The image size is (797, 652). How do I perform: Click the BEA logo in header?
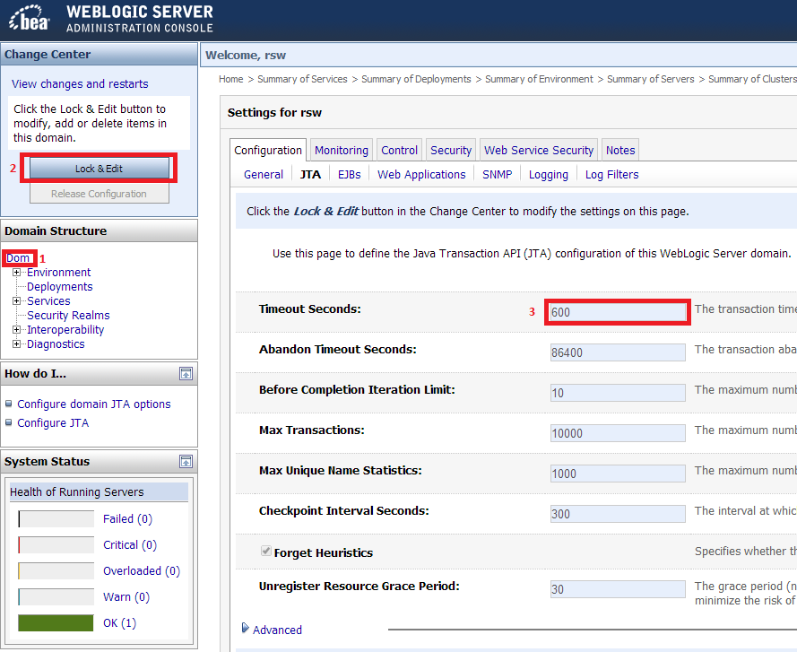30,20
